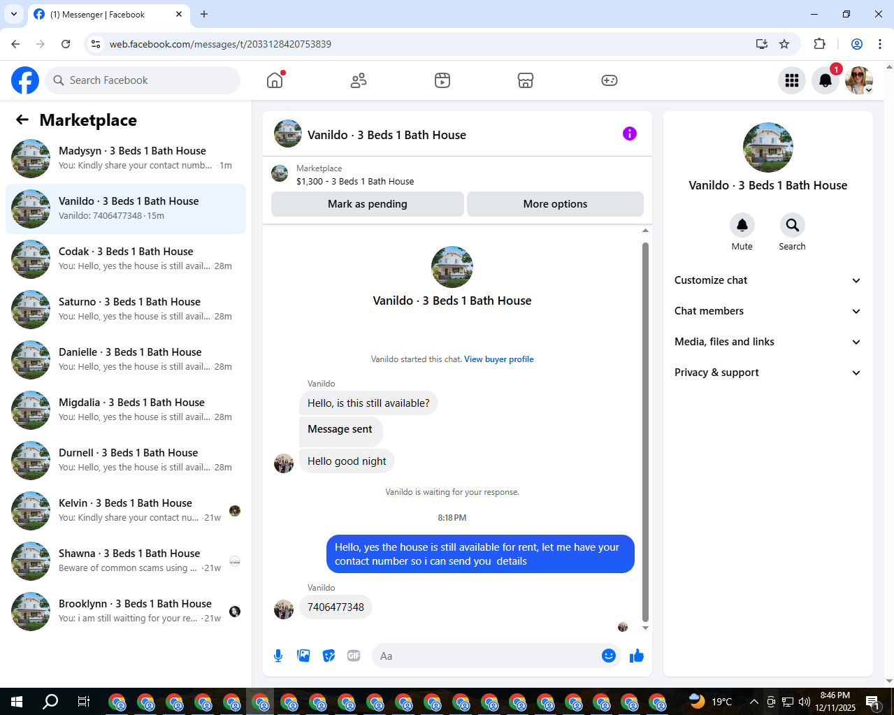
Task: Open the Kelvin conversation
Action: pyautogui.click(x=126, y=511)
